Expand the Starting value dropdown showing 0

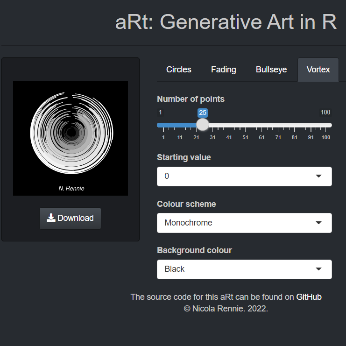pyautogui.click(x=244, y=177)
